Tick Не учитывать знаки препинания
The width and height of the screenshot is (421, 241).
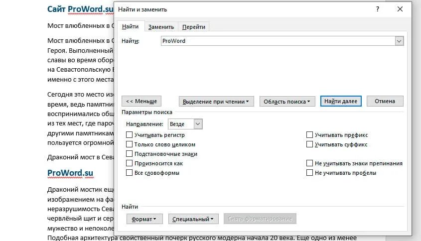pyautogui.click(x=309, y=163)
